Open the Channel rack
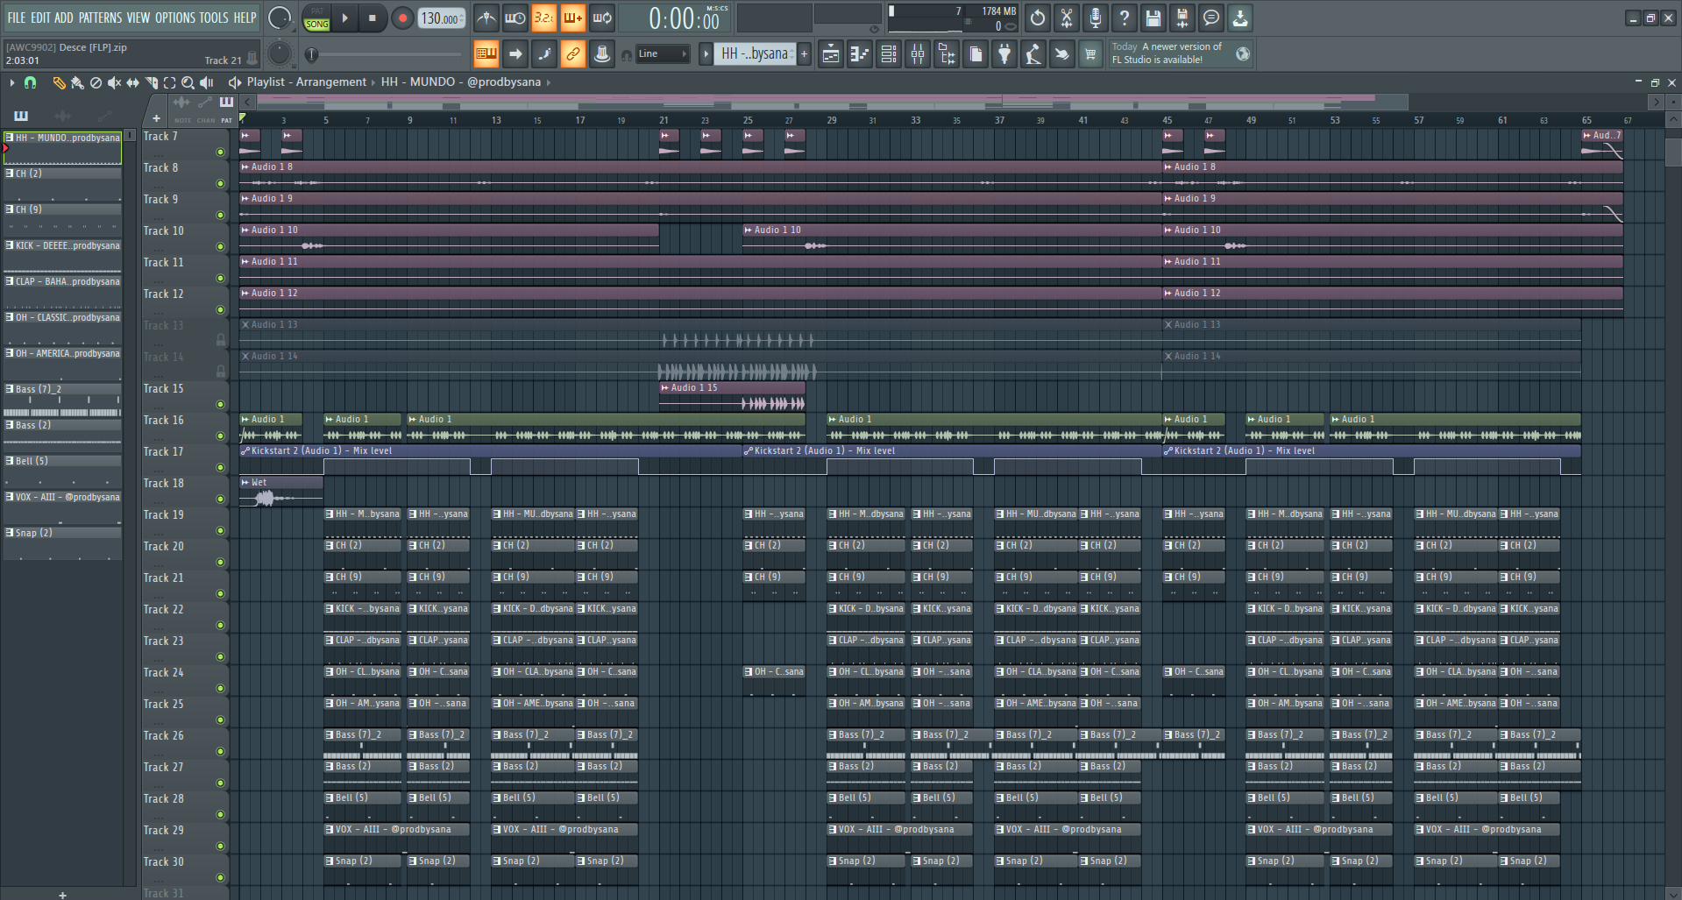Viewport: 1682px width, 900px height. coord(888,54)
